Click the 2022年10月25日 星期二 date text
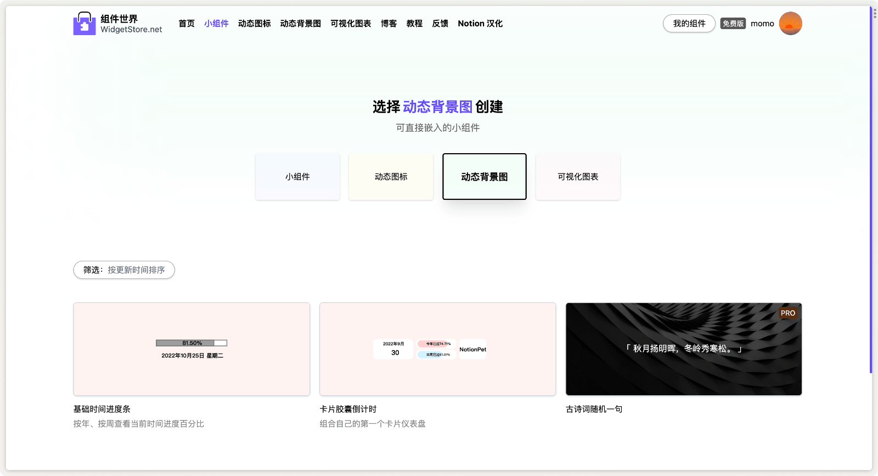Viewport: 878px width, 476px height. click(192, 356)
